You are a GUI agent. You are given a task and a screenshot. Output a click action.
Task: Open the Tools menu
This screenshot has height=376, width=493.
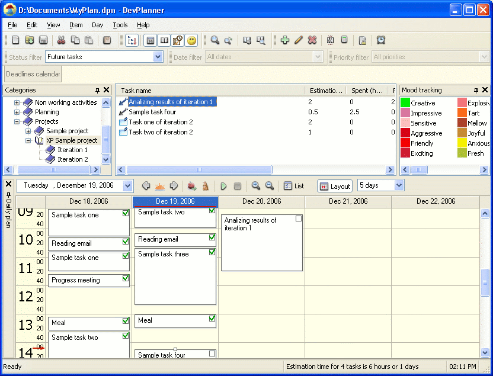click(120, 25)
